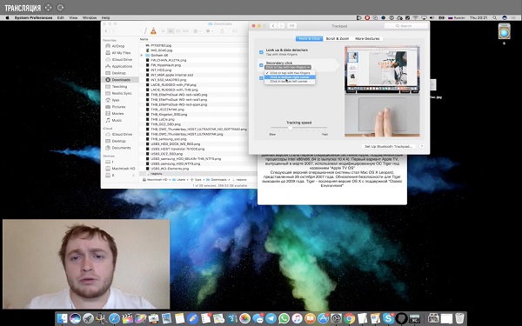This screenshot has height=326, width=522.
Task: Open the Apple menu
Action: (7, 17)
